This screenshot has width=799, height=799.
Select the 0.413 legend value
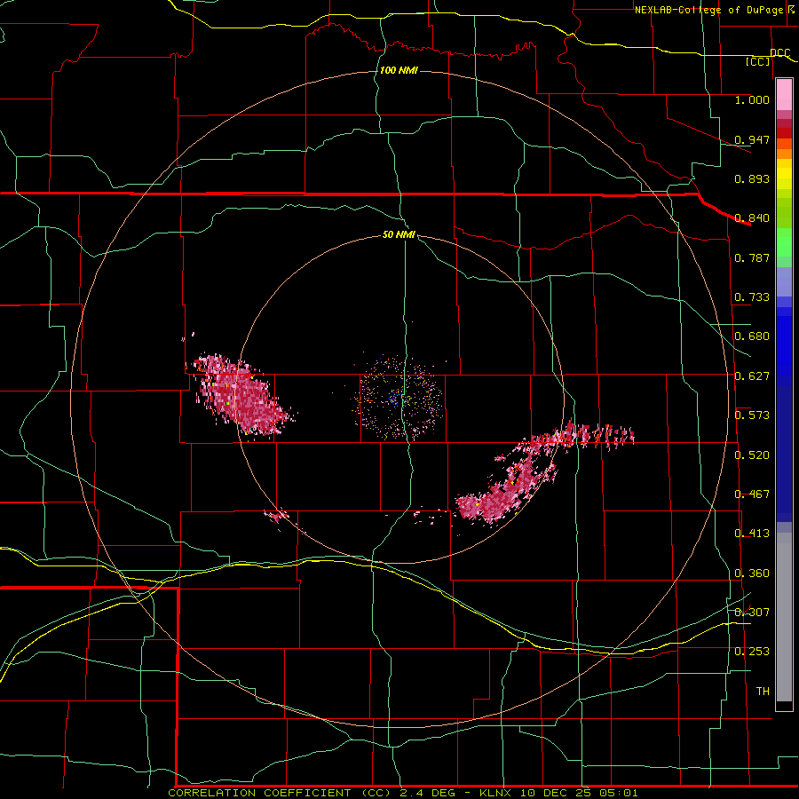point(752,534)
